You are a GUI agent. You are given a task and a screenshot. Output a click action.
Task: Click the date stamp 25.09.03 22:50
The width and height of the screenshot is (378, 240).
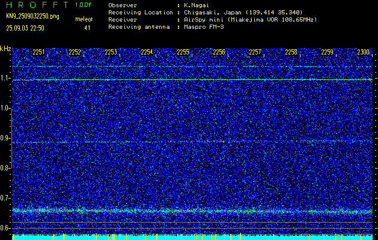point(25,28)
